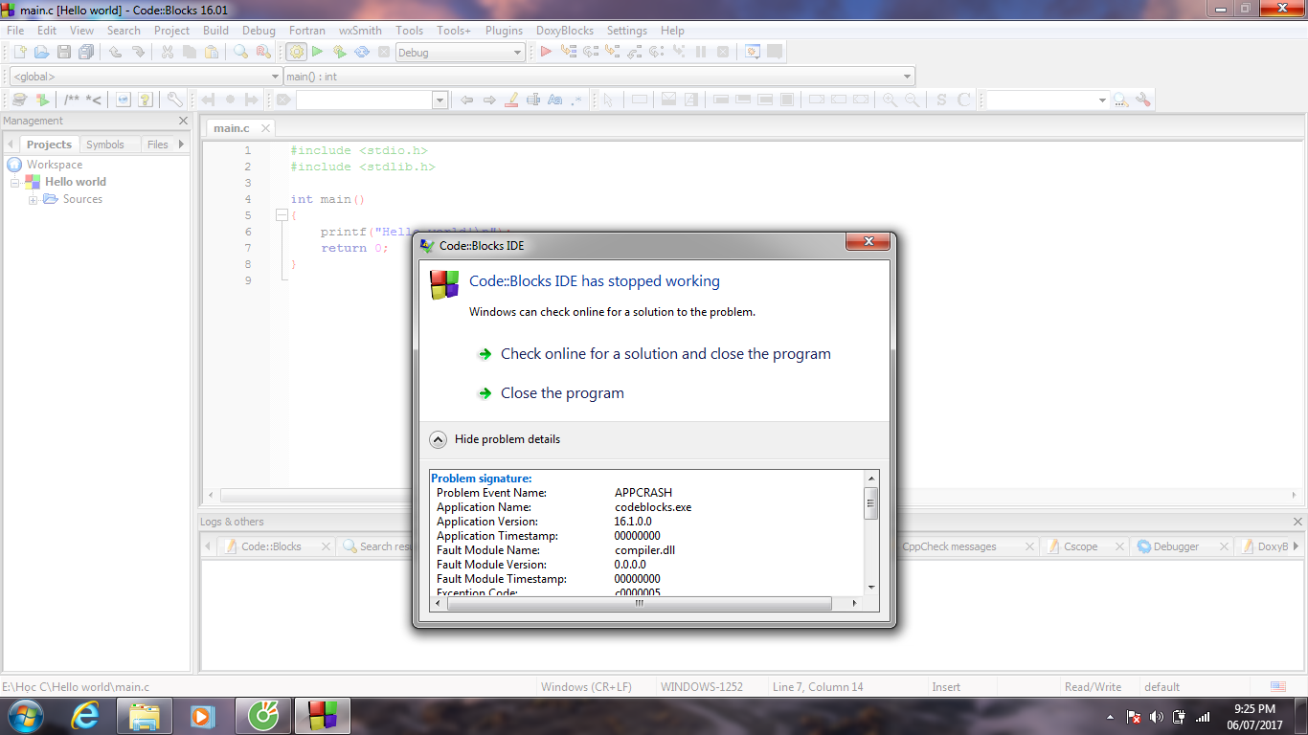Click the Build and run icon
The width and height of the screenshot is (1308, 735).
click(x=340, y=52)
